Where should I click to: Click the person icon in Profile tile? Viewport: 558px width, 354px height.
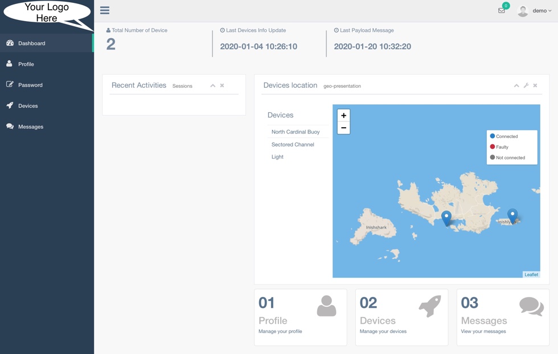point(326,306)
